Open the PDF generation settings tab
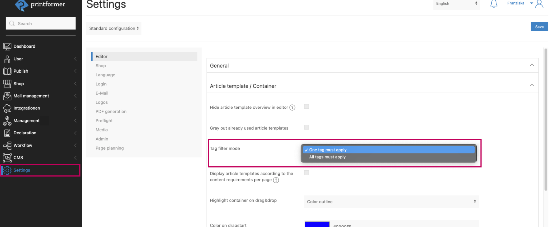The height and width of the screenshot is (227, 556). click(x=111, y=112)
